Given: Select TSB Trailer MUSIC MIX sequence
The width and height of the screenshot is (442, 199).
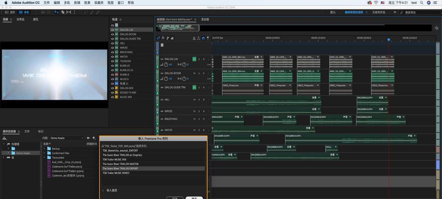Looking at the screenshot, I should (x=153, y=159).
